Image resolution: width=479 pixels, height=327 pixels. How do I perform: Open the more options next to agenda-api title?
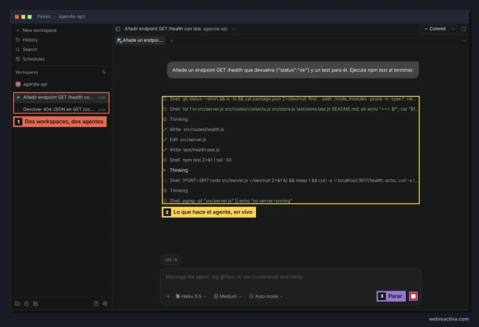pyautogui.click(x=234, y=29)
